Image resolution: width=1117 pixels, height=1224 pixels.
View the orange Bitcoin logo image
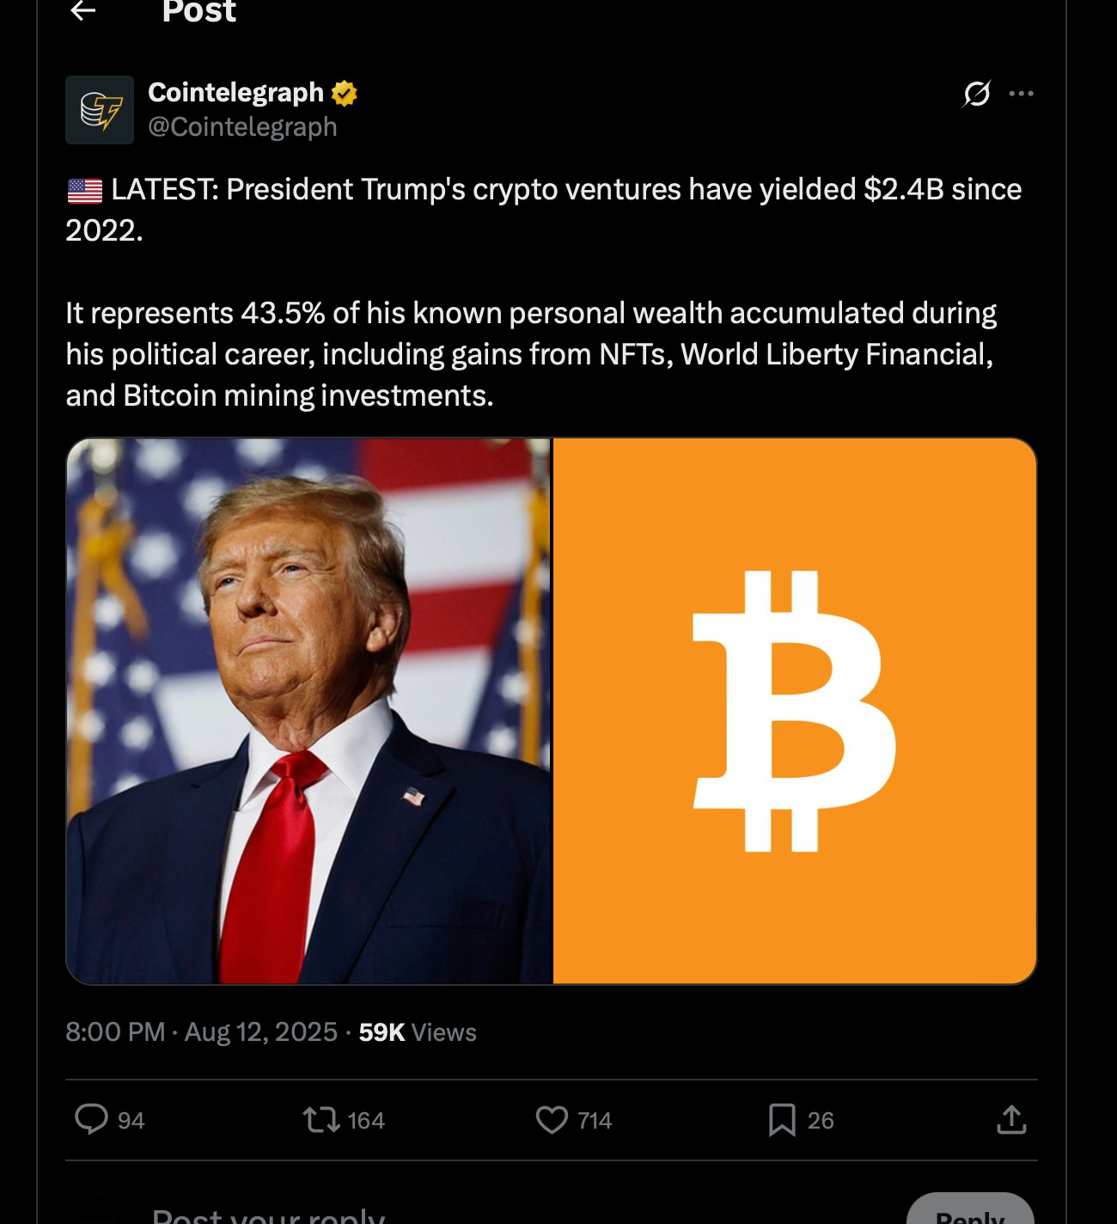click(x=795, y=711)
